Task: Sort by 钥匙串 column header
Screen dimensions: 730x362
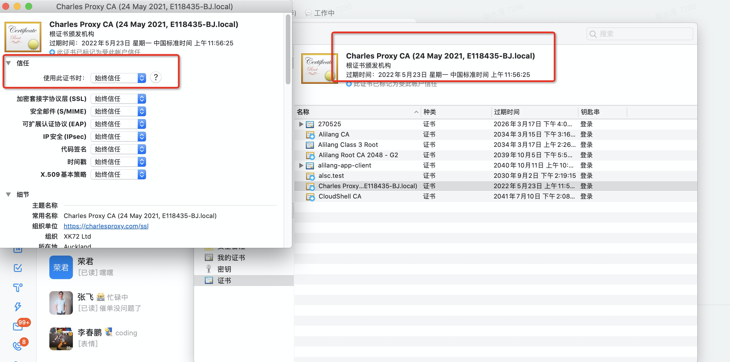Action: (602, 112)
